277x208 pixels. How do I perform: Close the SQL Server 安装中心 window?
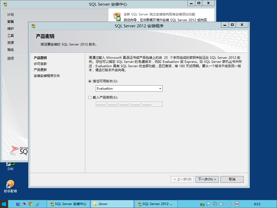click(x=209, y=3)
